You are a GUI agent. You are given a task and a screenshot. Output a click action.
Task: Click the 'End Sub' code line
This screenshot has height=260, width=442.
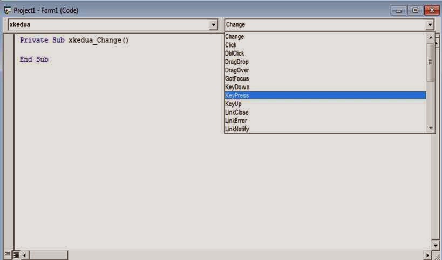[x=34, y=59]
